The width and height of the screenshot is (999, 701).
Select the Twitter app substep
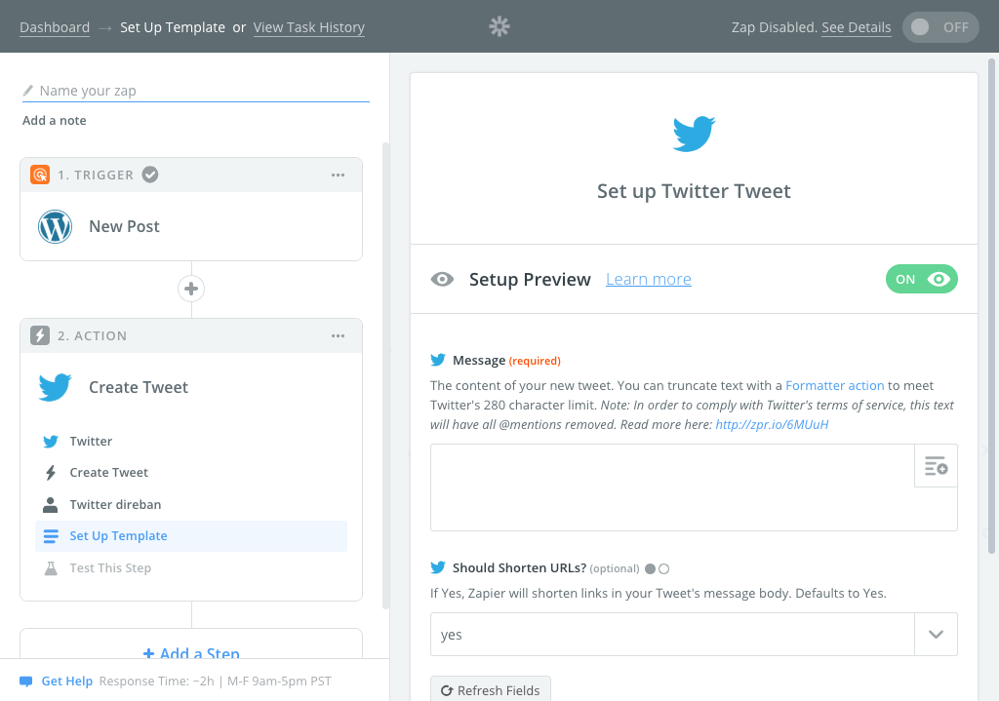click(191, 442)
